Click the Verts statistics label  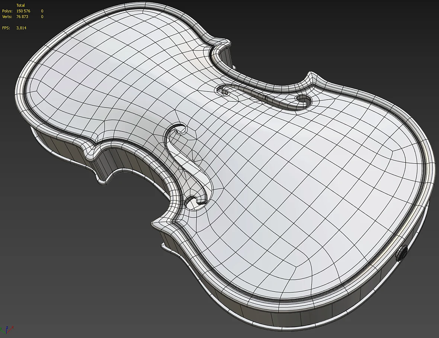pyautogui.click(x=7, y=16)
